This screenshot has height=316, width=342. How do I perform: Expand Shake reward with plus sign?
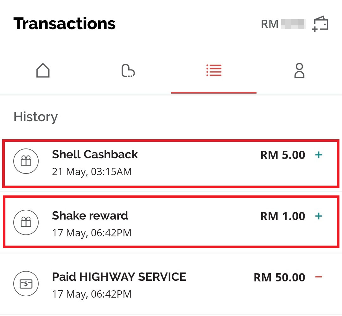319,216
